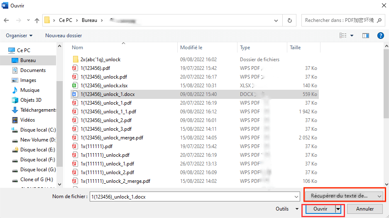Screen dimensions: 389x218
Task: Select Ce PC in navigation tree
Action: (x=24, y=50)
